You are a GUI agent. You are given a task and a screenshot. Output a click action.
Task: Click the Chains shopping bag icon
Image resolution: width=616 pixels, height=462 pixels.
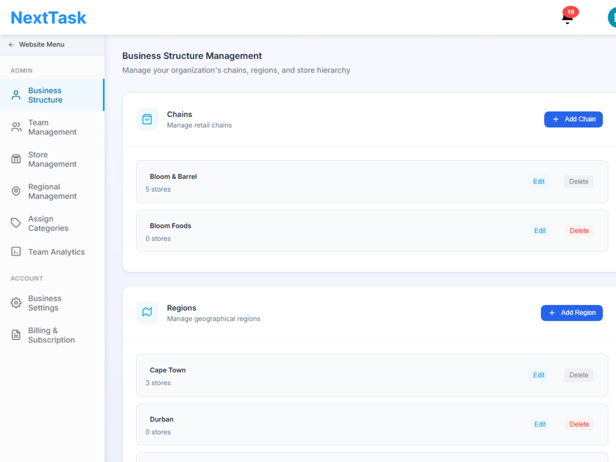(x=147, y=119)
